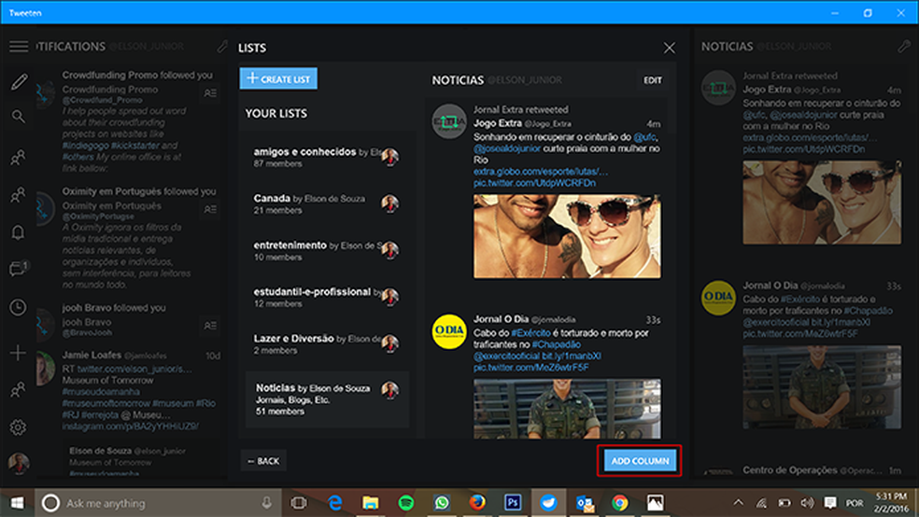Close the Lists dialog with the X
The width and height of the screenshot is (919, 517).
click(669, 48)
